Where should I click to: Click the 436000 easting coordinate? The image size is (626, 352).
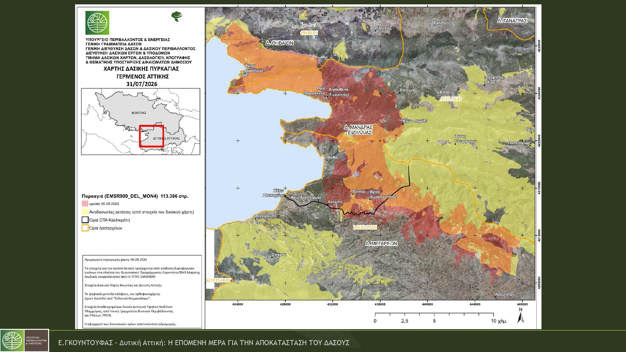pos(380,304)
